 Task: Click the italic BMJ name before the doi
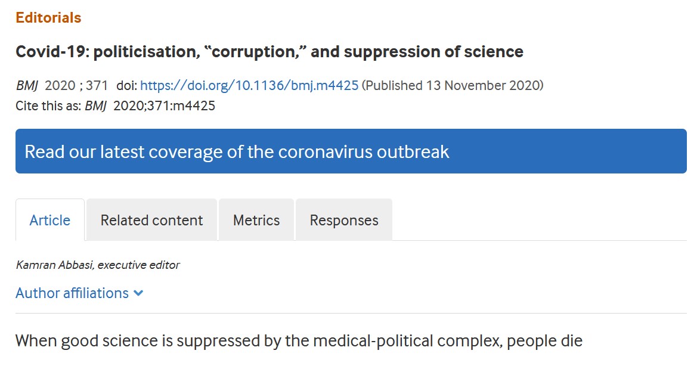pyautogui.click(x=27, y=85)
